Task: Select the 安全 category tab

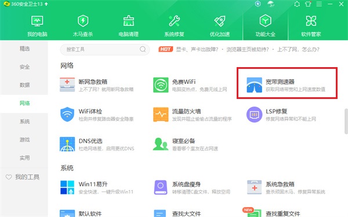Action: point(24,67)
